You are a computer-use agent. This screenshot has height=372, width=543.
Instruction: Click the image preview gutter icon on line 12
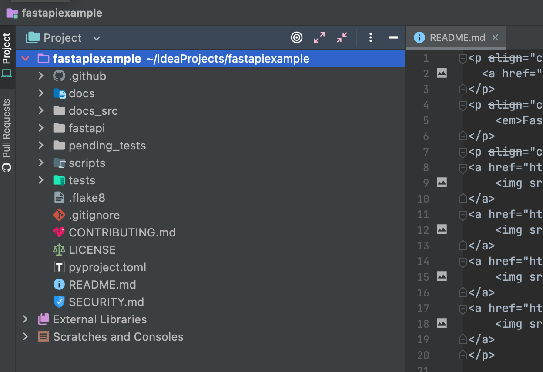point(442,230)
